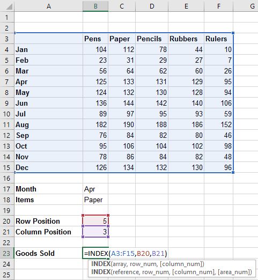Click the INDEX formula cell B23
This screenshot has width=258, height=280.
pos(95,253)
